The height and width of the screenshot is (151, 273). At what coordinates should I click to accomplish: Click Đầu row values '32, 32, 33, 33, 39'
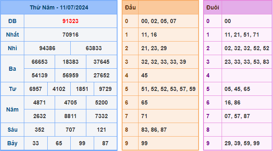[164, 62]
